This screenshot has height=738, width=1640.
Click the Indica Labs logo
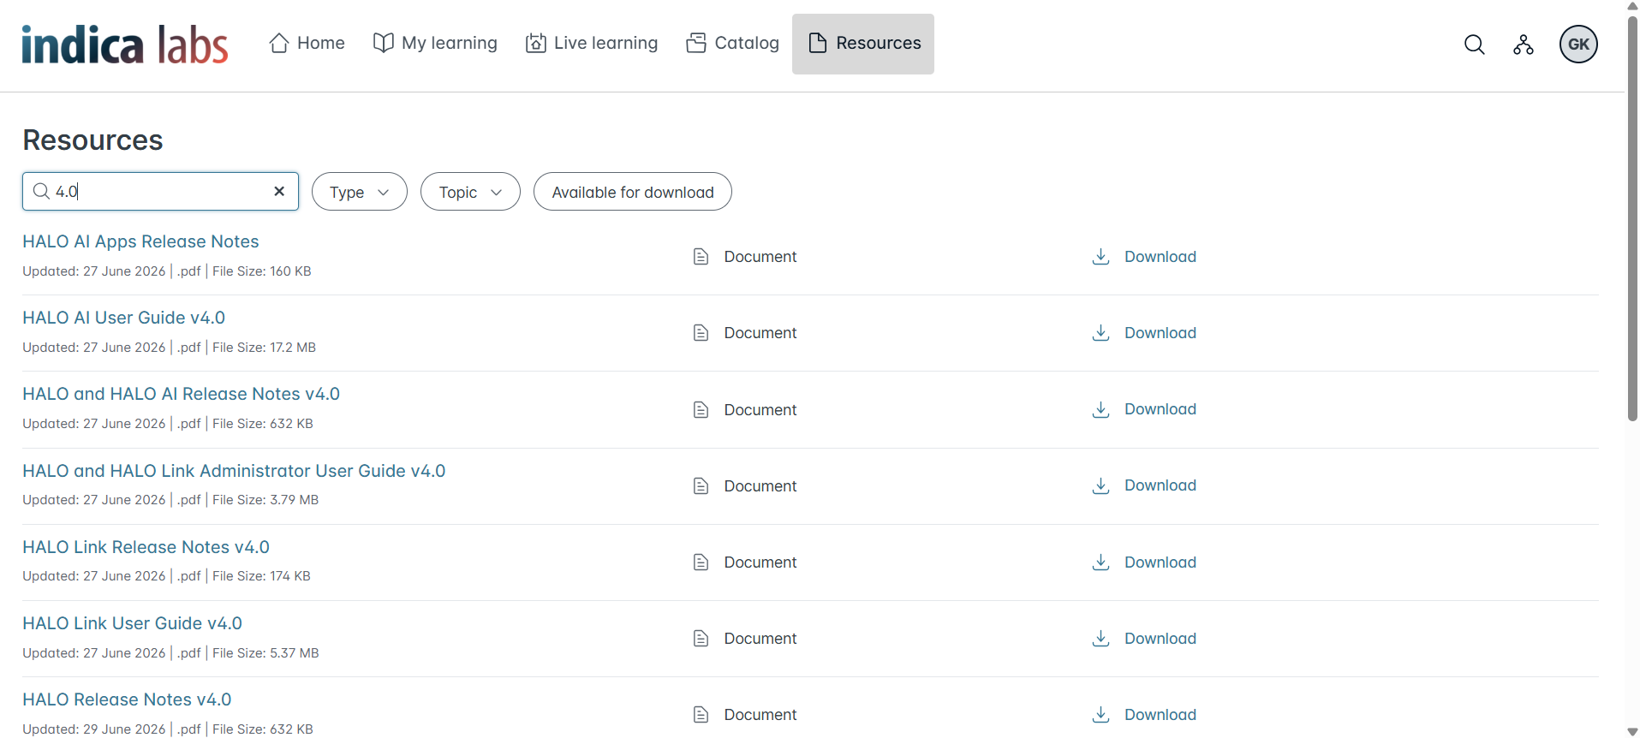(x=125, y=45)
